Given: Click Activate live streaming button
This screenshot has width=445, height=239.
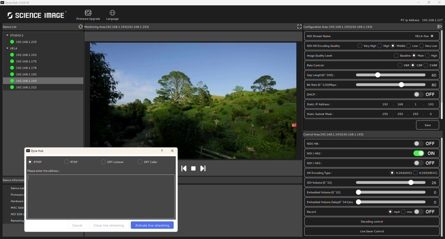Looking at the screenshot, I should coord(152,225).
